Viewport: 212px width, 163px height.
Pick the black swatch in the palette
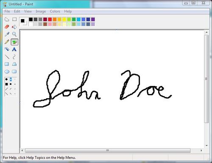(31, 19)
